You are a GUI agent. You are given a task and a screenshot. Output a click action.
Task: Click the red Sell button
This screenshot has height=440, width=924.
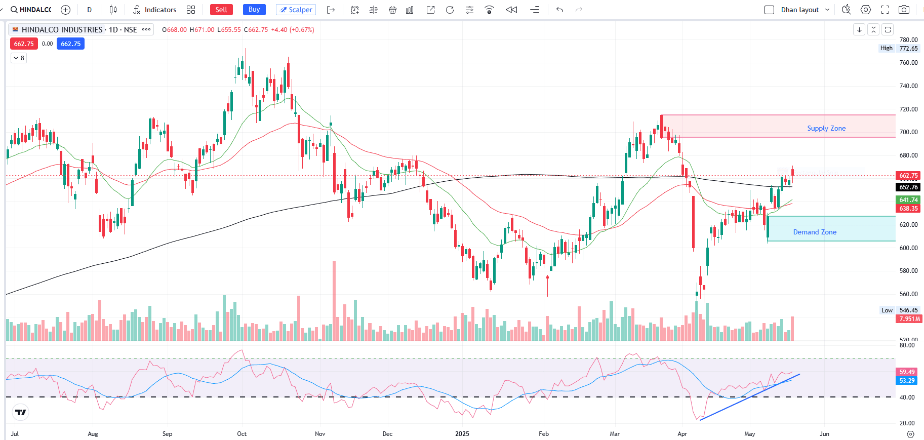click(x=221, y=10)
